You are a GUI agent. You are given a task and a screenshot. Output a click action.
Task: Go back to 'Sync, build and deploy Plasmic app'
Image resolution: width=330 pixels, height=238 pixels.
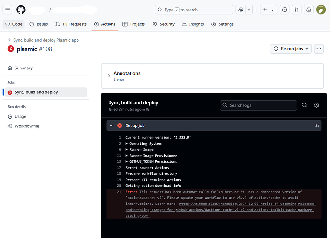point(43,40)
